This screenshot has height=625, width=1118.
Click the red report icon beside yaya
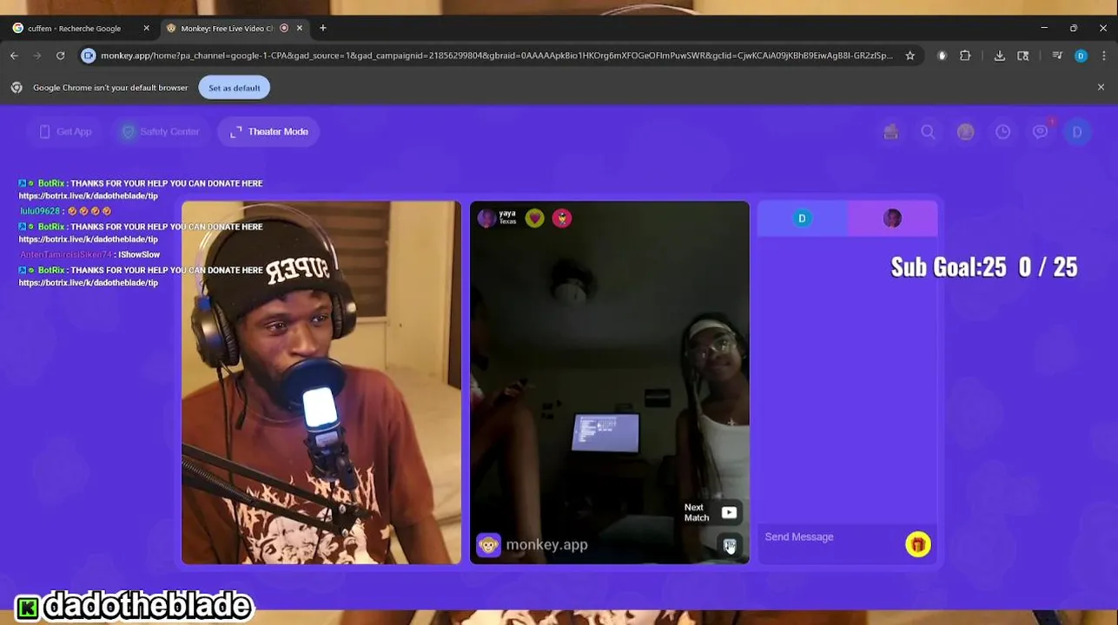(x=562, y=218)
